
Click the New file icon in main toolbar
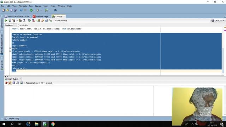4,10
